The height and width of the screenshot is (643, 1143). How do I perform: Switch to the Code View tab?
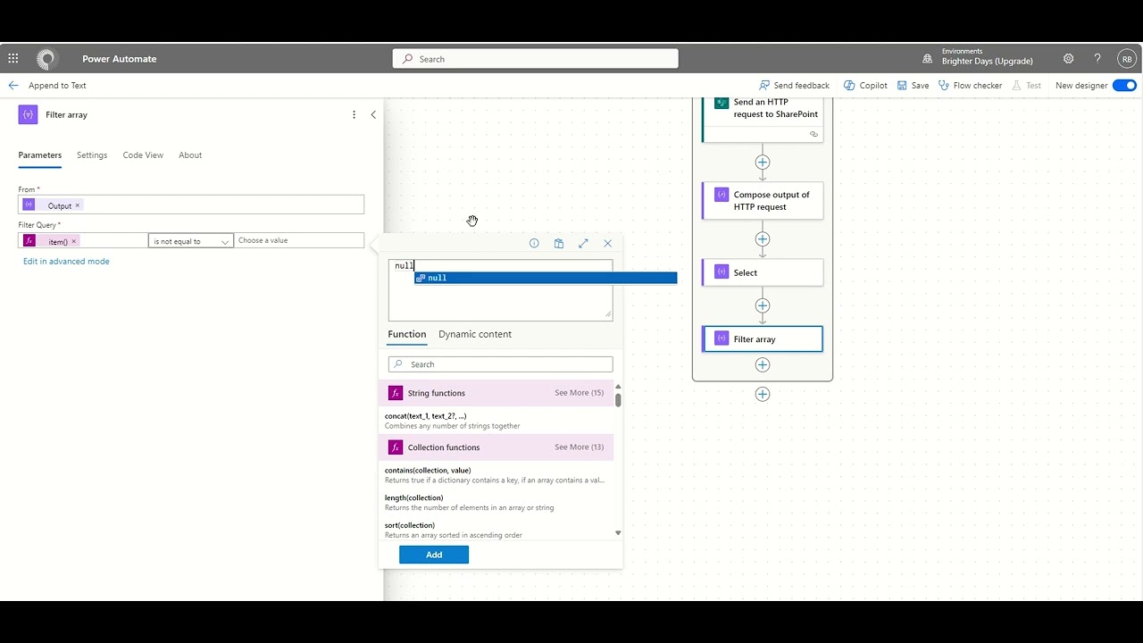(x=143, y=155)
